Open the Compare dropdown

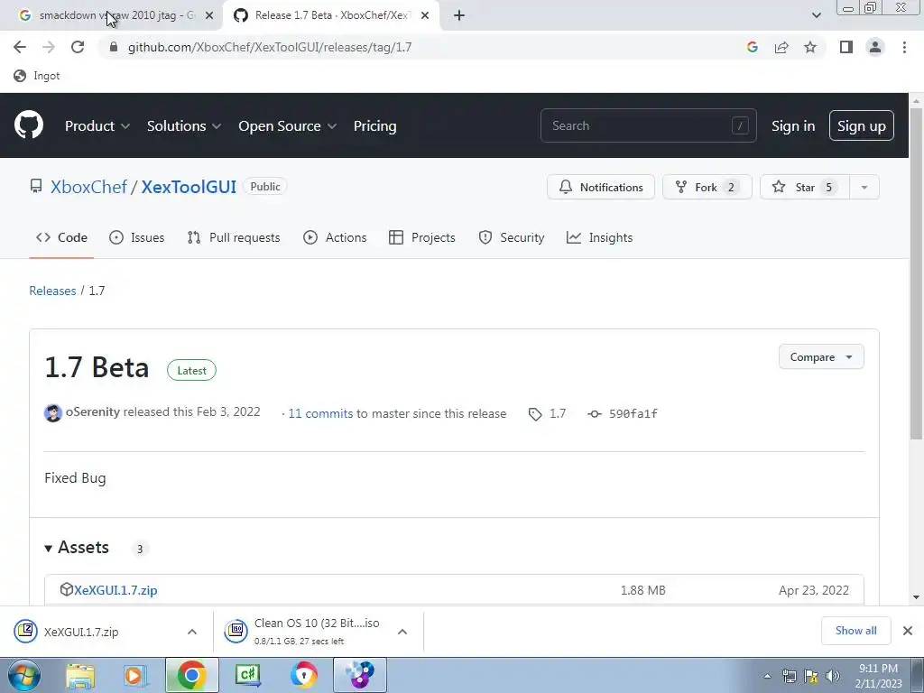pos(821,357)
